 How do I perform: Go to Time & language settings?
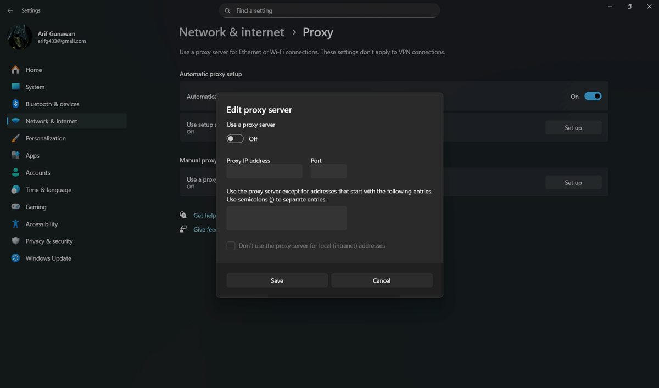coord(48,190)
